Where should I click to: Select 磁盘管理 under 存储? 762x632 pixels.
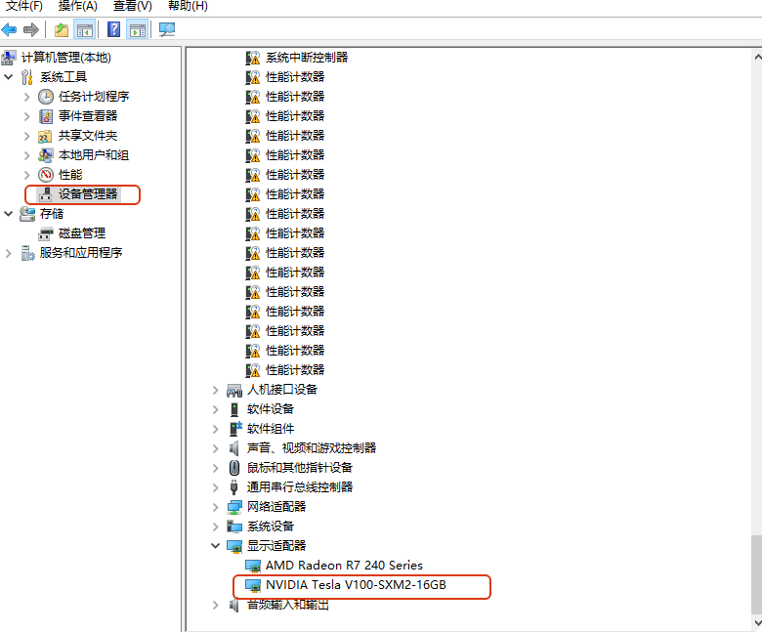[81, 233]
